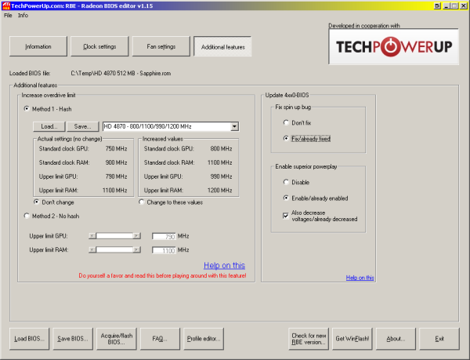Click the RBE title bar app icon
This screenshot has height=360, width=470.
tap(5, 5)
